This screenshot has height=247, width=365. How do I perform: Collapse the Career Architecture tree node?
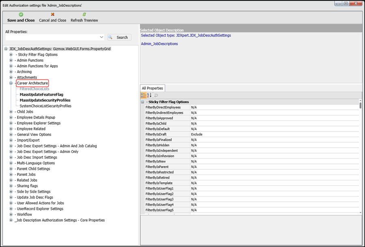pos(11,83)
